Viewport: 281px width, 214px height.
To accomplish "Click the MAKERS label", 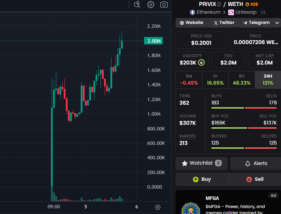I will coord(188,136).
